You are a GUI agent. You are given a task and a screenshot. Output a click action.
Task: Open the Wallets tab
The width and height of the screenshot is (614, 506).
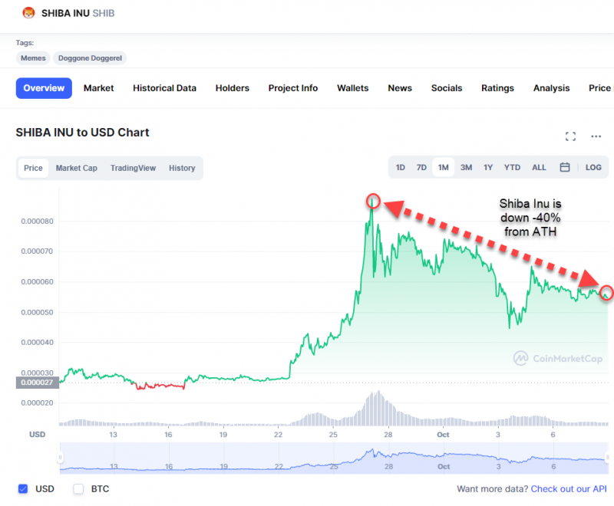coord(353,88)
